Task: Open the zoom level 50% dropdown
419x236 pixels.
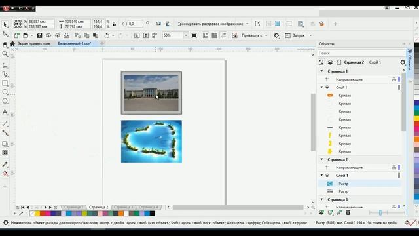Action: click(186, 35)
